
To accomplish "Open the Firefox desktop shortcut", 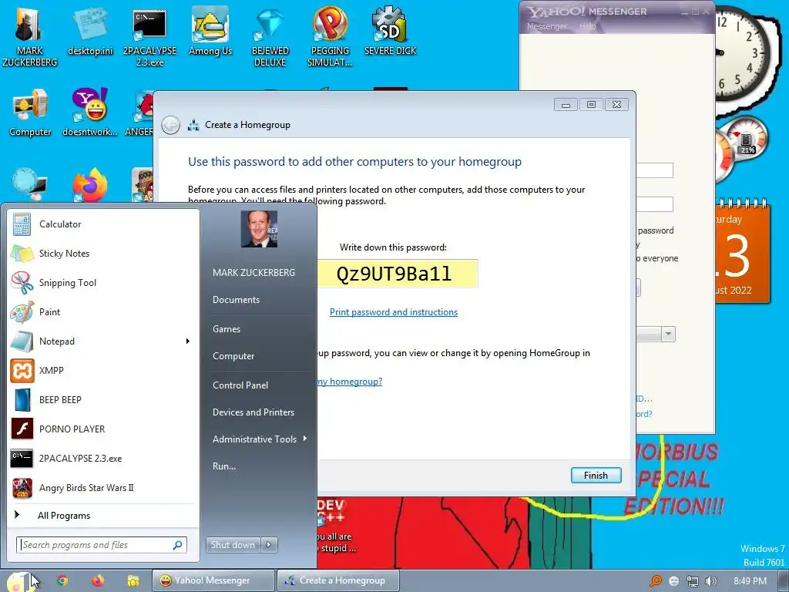I will [90, 185].
